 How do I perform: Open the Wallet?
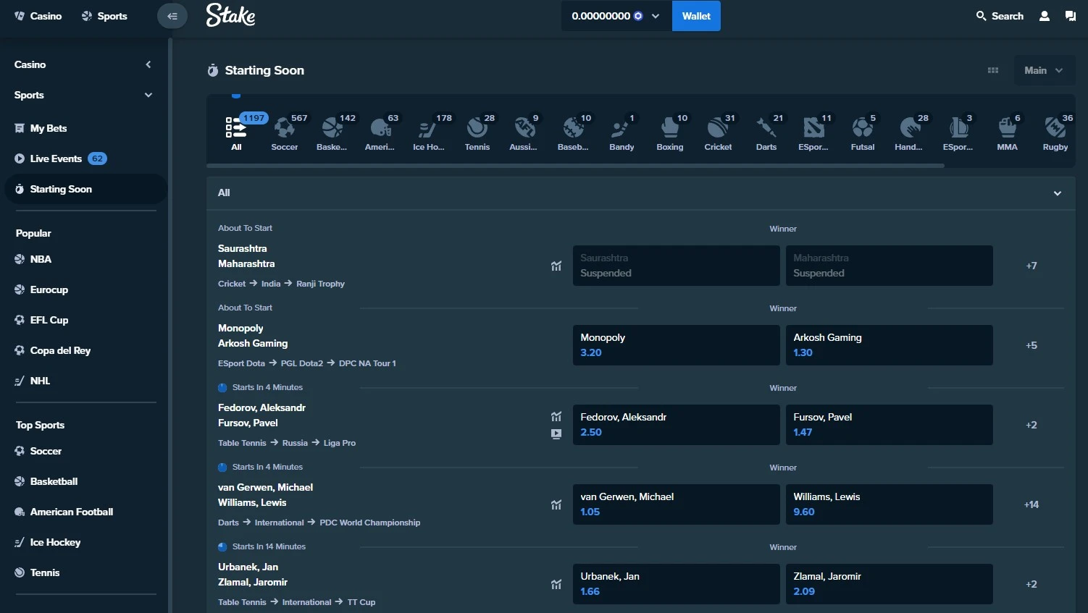click(696, 16)
